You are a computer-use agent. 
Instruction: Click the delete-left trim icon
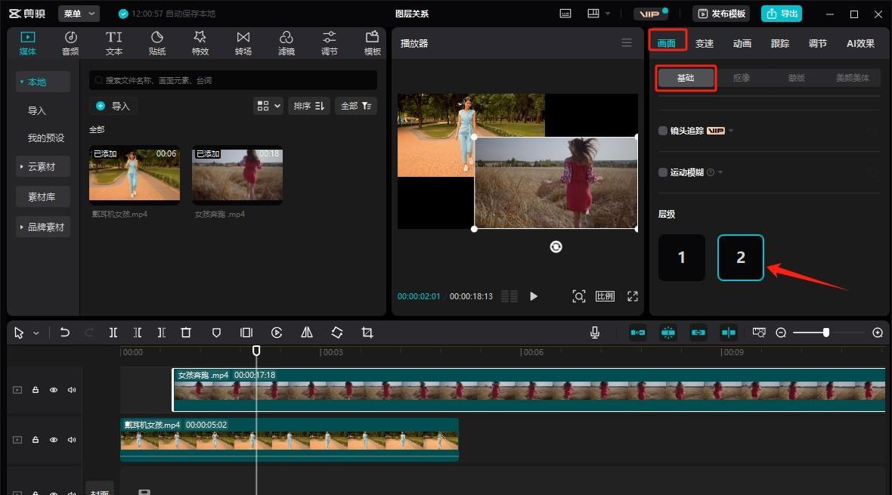[x=138, y=333]
